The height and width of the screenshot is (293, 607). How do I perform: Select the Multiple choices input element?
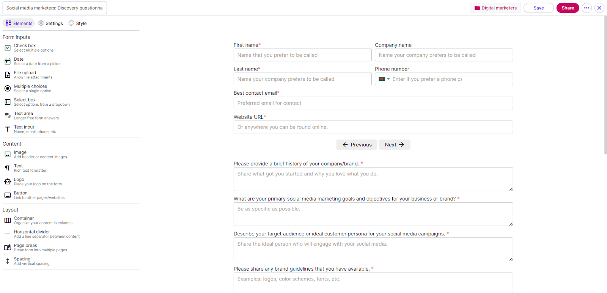click(30, 88)
